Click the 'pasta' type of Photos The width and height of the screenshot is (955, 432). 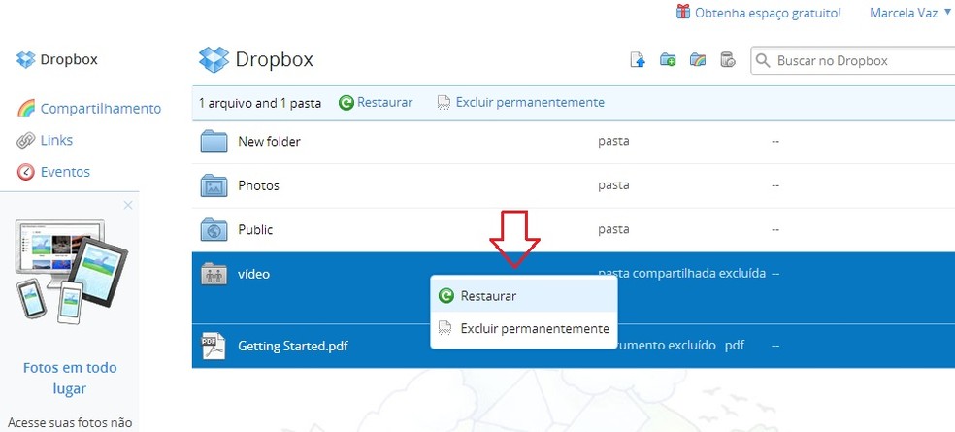[x=613, y=185]
